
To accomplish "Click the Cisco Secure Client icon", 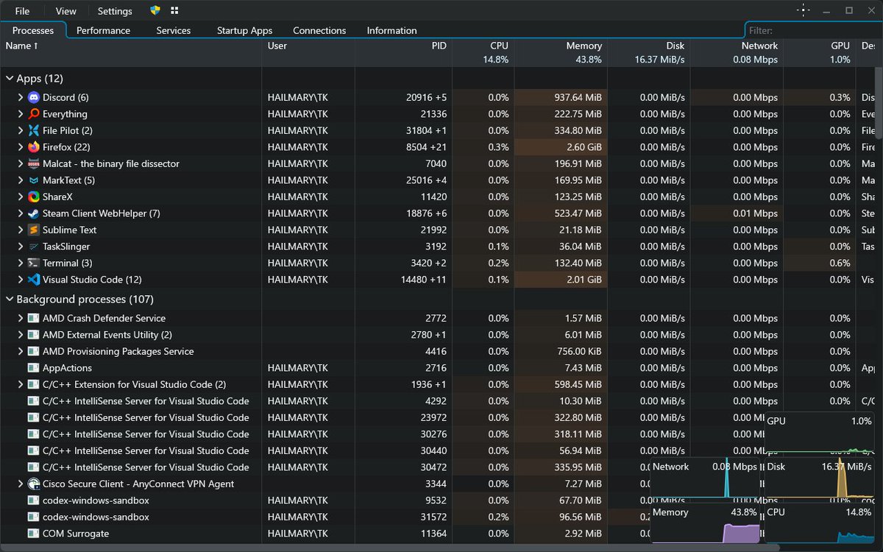I will (x=33, y=484).
